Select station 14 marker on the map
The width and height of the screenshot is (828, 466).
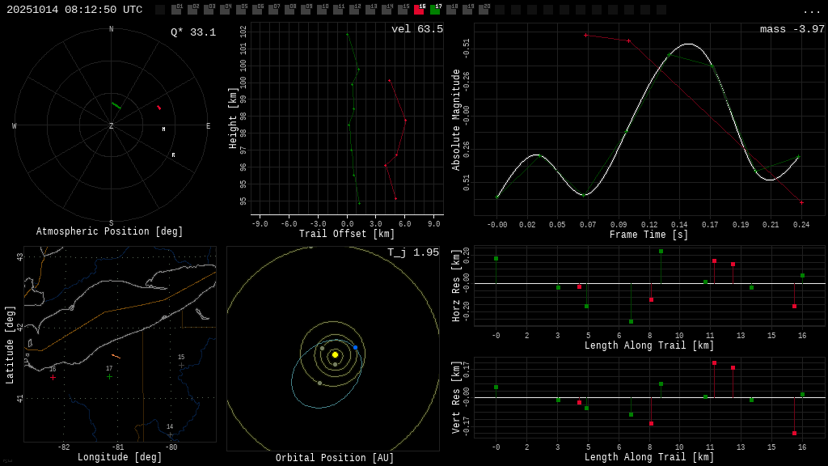click(x=170, y=434)
